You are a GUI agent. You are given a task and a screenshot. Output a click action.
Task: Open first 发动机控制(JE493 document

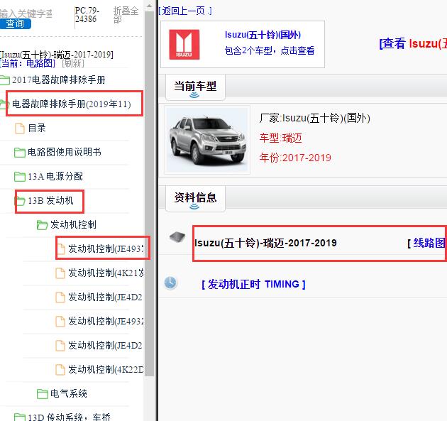106,248
